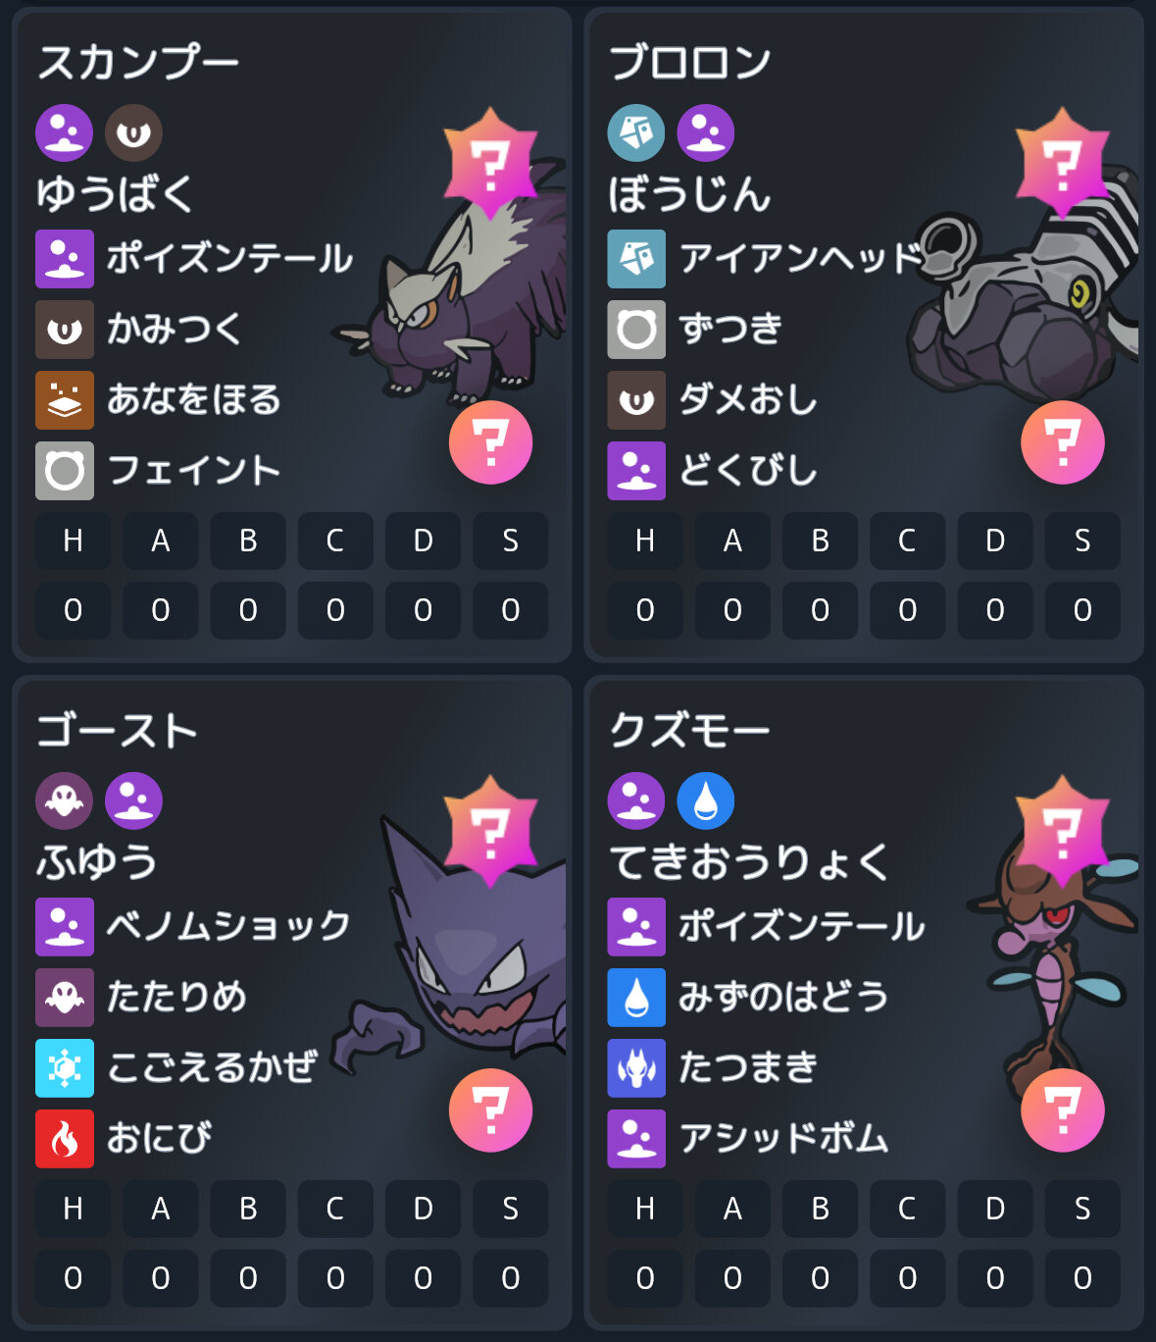The width and height of the screenshot is (1156, 1342).
Task: Click スカンプー's pink star tera type icon
Action: pyautogui.click(x=490, y=164)
